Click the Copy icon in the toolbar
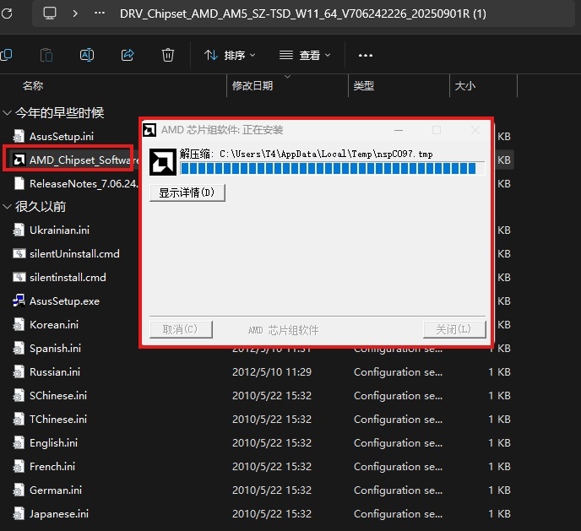This screenshot has height=531, width=581. 6,55
